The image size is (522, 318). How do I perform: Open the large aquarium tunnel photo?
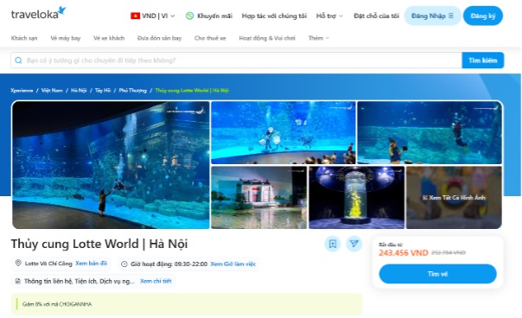[111, 165]
